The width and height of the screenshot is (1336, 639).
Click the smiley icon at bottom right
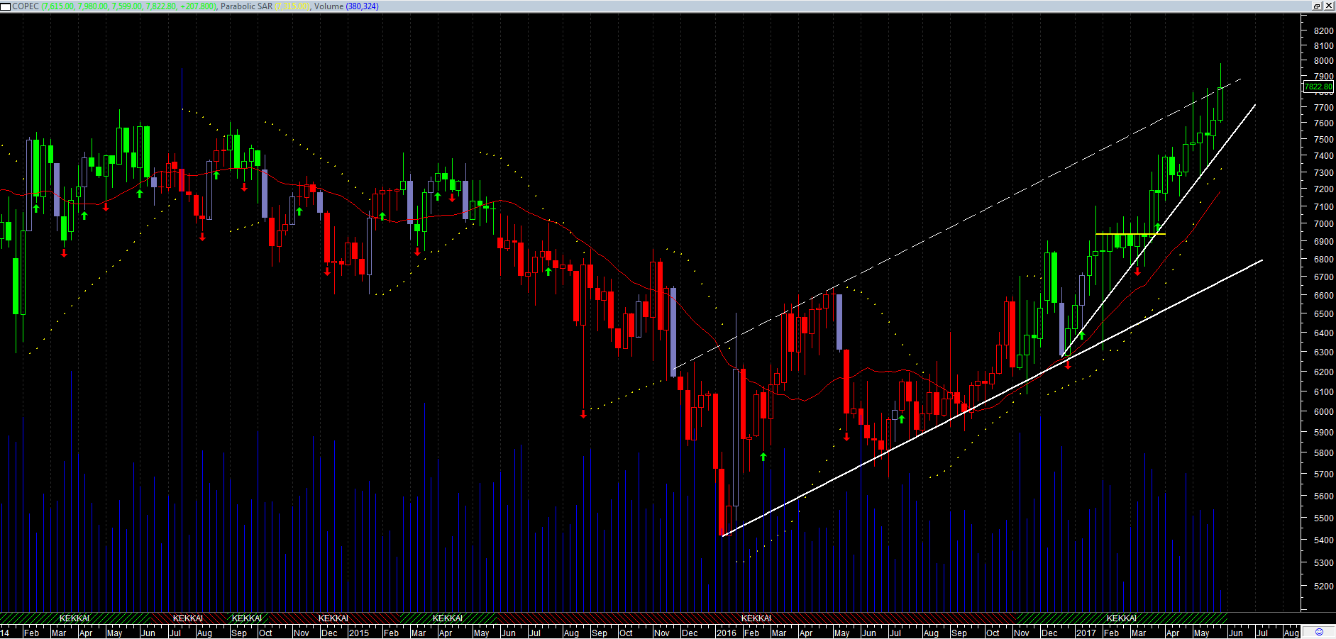click(x=1319, y=632)
